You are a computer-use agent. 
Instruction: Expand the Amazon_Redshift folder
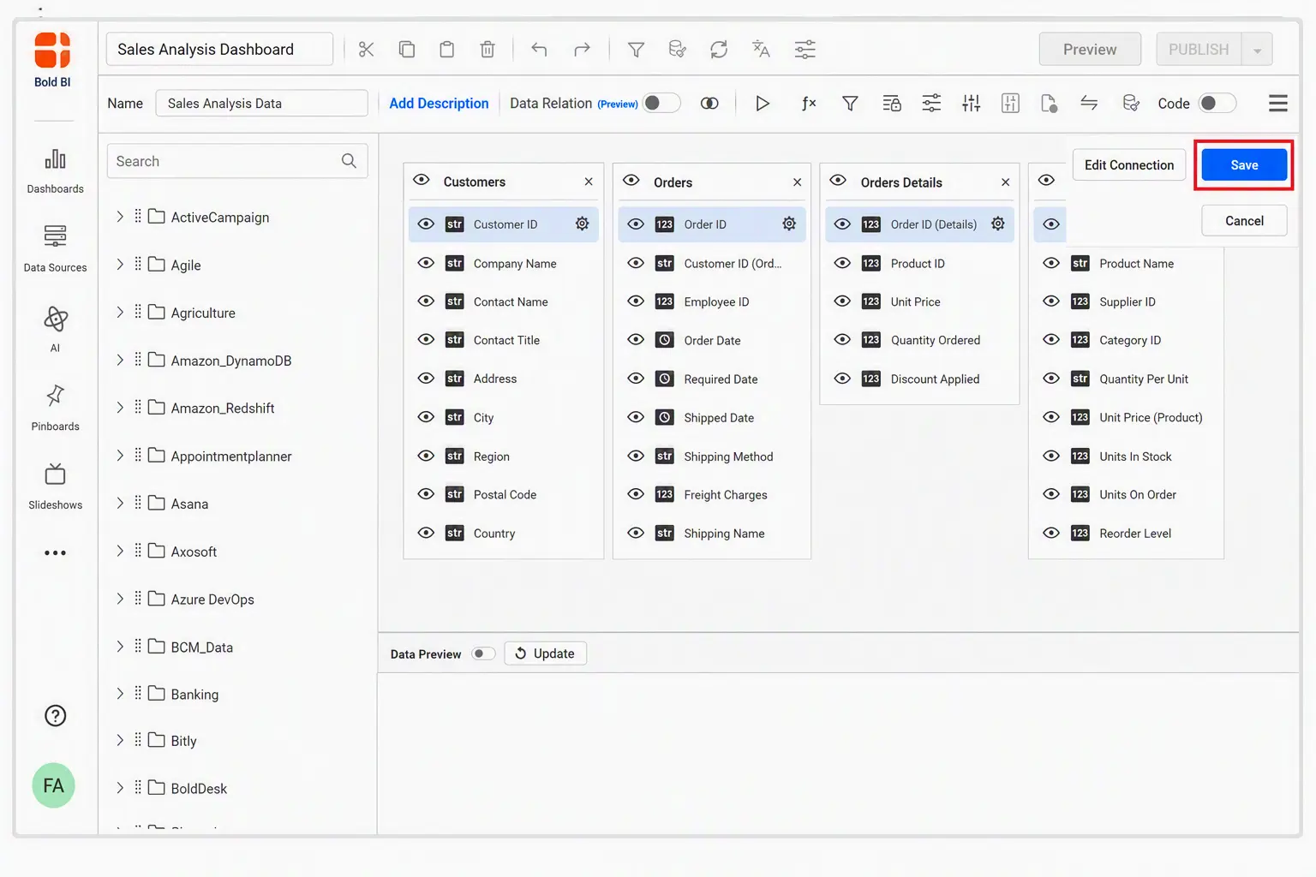[120, 408]
